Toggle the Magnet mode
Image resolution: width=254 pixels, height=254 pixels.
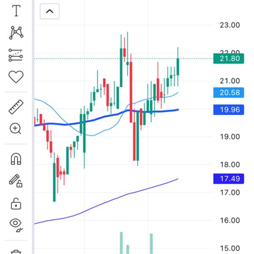(x=16, y=159)
